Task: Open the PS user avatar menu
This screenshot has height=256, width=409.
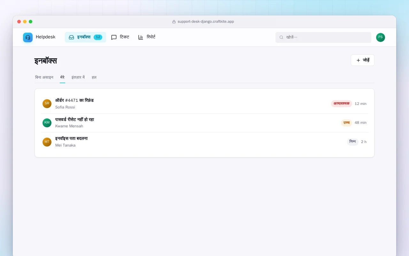Action: click(x=381, y=37)
